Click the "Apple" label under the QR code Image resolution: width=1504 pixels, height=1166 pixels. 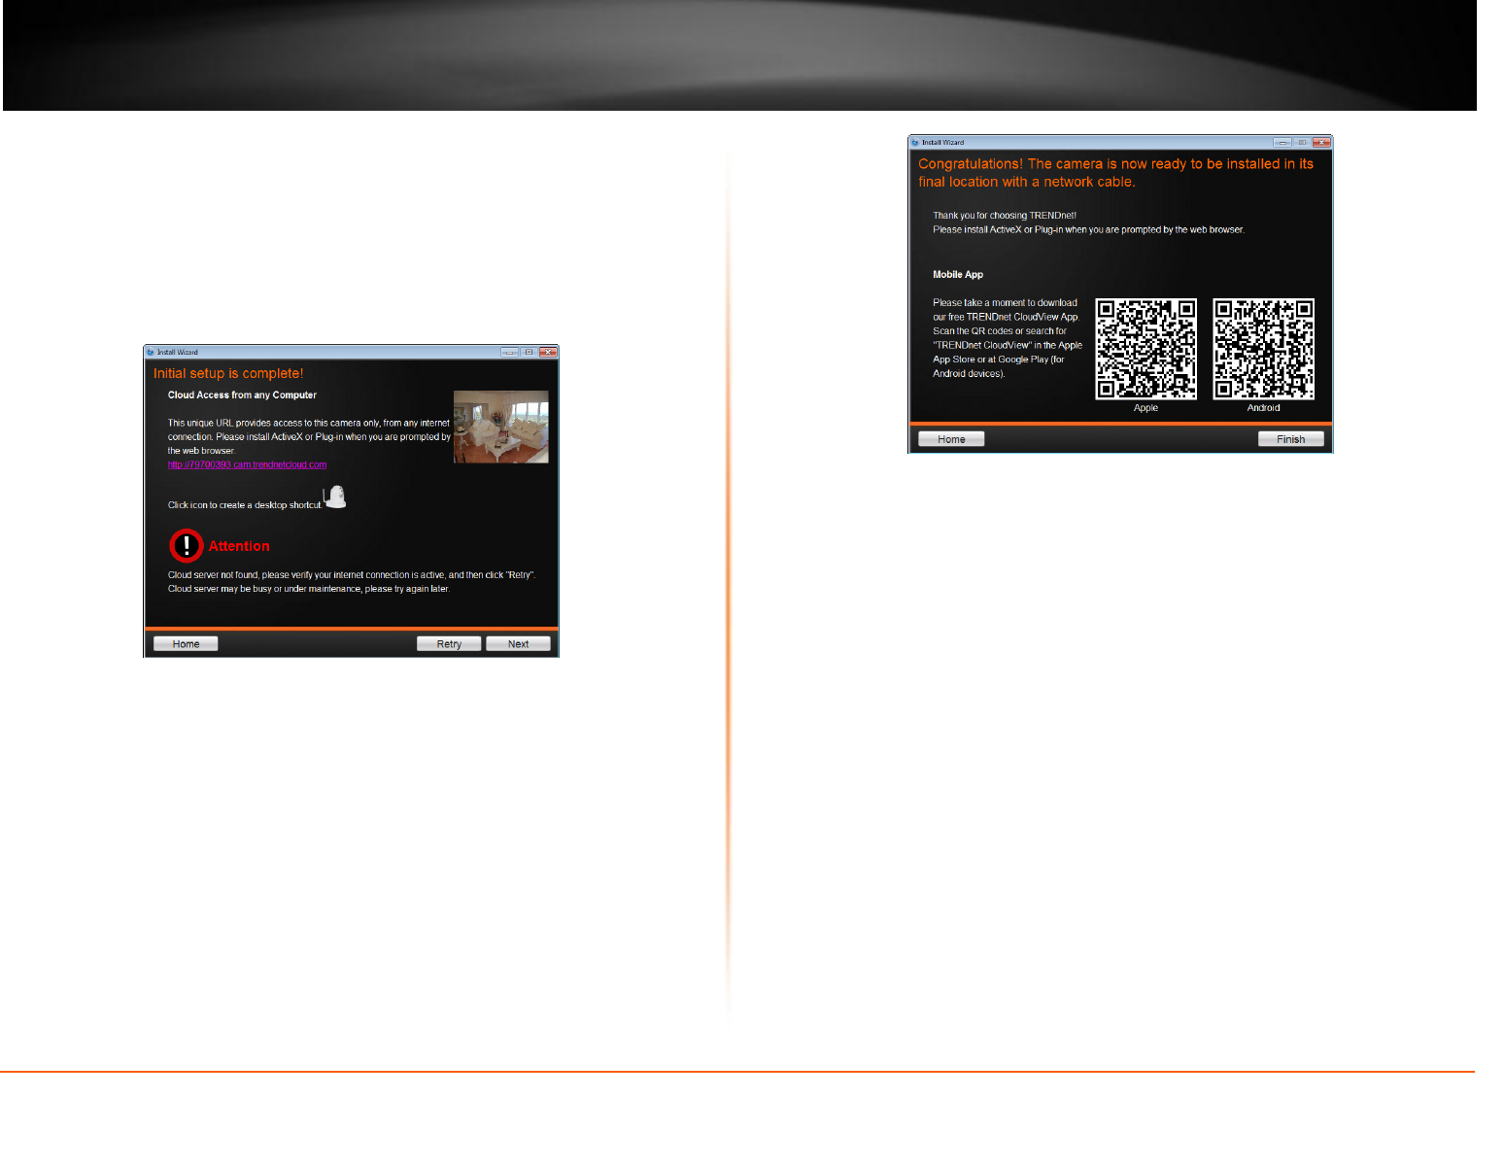coord(1145,408)
